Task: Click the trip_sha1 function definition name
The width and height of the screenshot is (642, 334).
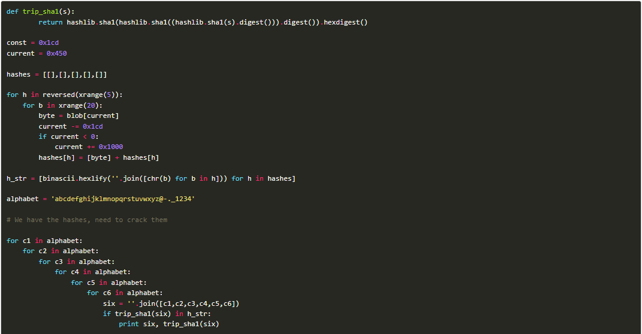Action: (37, 11)
